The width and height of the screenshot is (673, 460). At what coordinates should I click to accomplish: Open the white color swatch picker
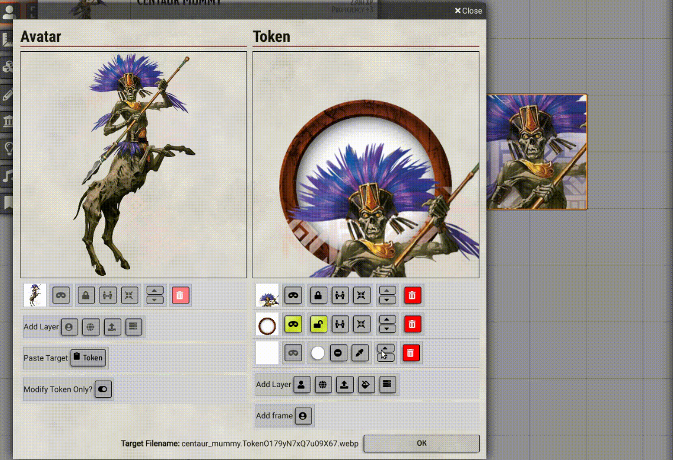tap(318, 353)
